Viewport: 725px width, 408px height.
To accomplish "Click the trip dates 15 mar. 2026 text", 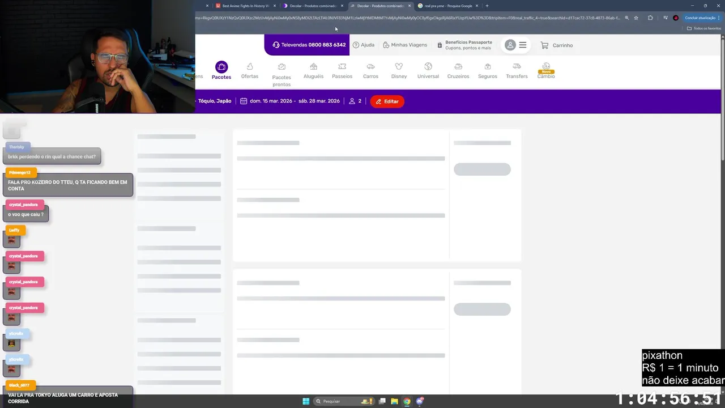I will (295, 101).
